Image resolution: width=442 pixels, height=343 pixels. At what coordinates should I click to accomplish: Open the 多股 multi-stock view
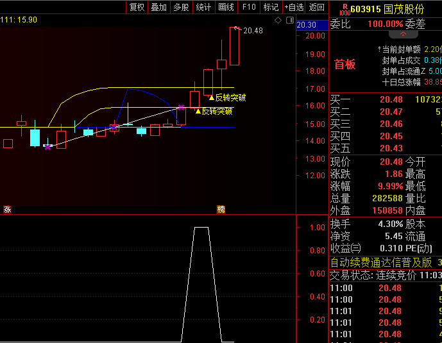click(x=182, y=7)
